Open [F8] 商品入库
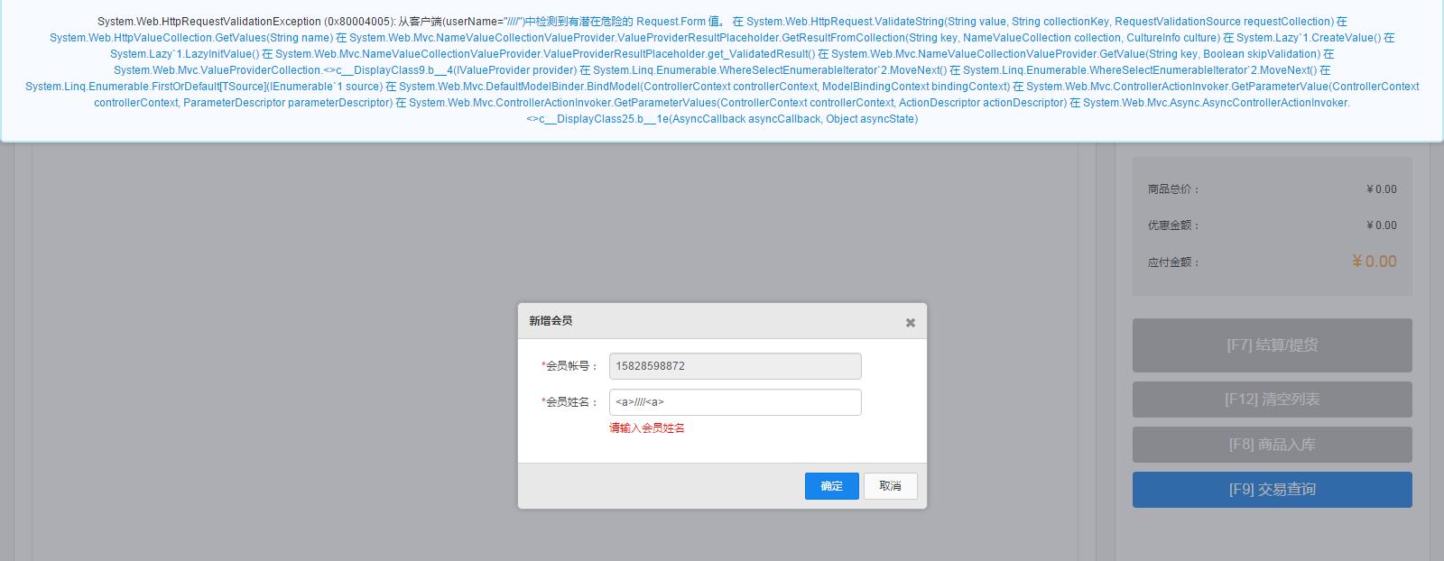The image size is (1444, 561). click(x=1272, y=445)
